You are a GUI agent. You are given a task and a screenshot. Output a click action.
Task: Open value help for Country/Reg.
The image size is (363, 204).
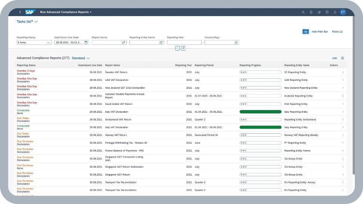[x=236, y=42]
